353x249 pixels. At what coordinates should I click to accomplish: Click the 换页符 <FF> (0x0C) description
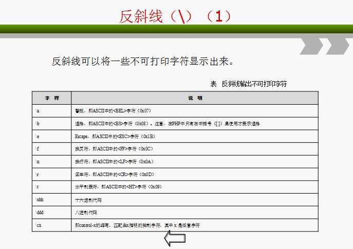195,149
